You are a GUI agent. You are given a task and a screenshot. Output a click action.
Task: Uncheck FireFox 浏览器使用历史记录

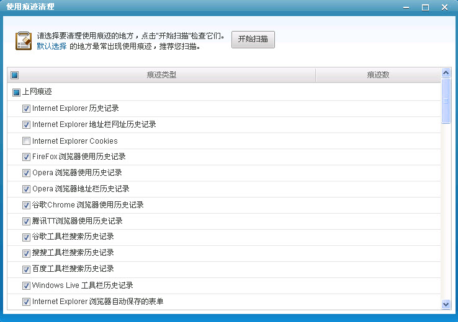[x=26, y=157]
